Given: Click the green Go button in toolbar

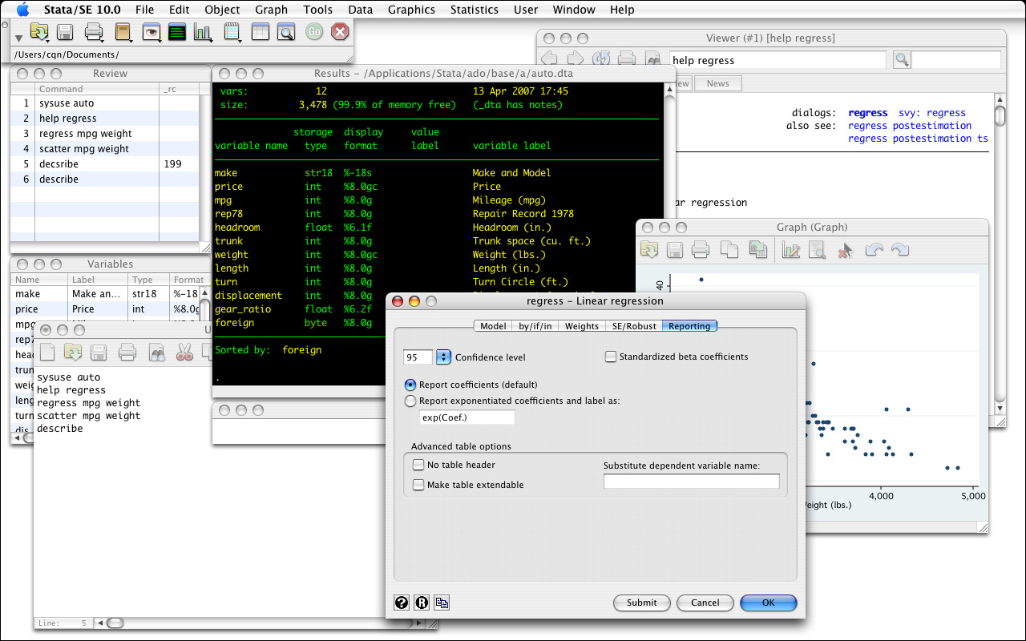Looking at the screenshot, I should coord(314,32).
